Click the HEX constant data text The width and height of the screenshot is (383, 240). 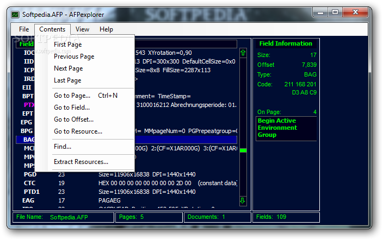pos(168,183)
